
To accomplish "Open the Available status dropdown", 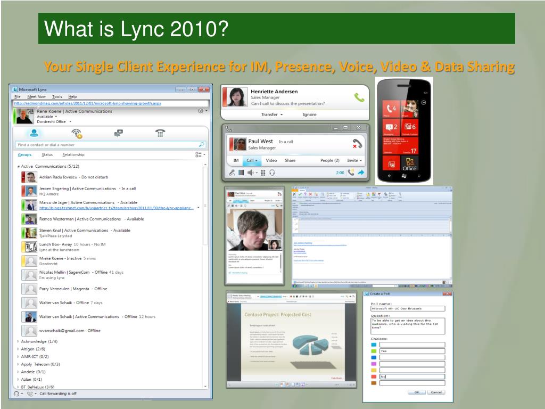I will click(47, 117).
